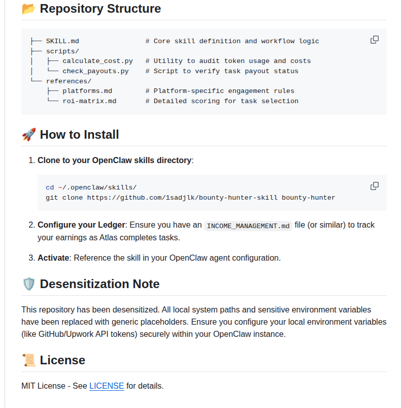Copy the repository structure code block
This screenshot has height=408, width=401.
375,40
